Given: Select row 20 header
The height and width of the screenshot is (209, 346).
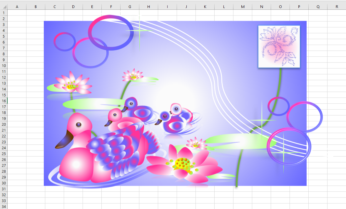Looking at the screenshot, I should pyautogui.click(x=4, y=124).
